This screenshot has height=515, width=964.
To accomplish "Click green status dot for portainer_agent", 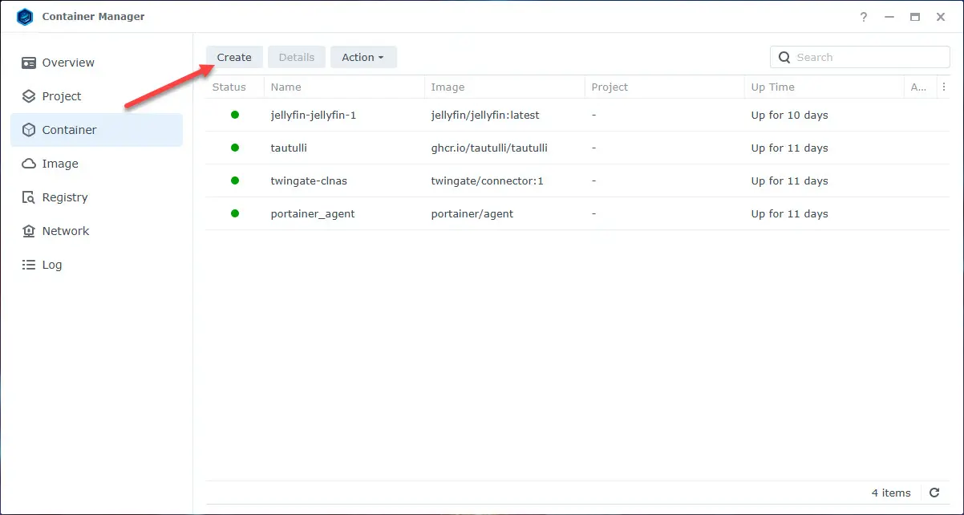I will tap(235, 213).
